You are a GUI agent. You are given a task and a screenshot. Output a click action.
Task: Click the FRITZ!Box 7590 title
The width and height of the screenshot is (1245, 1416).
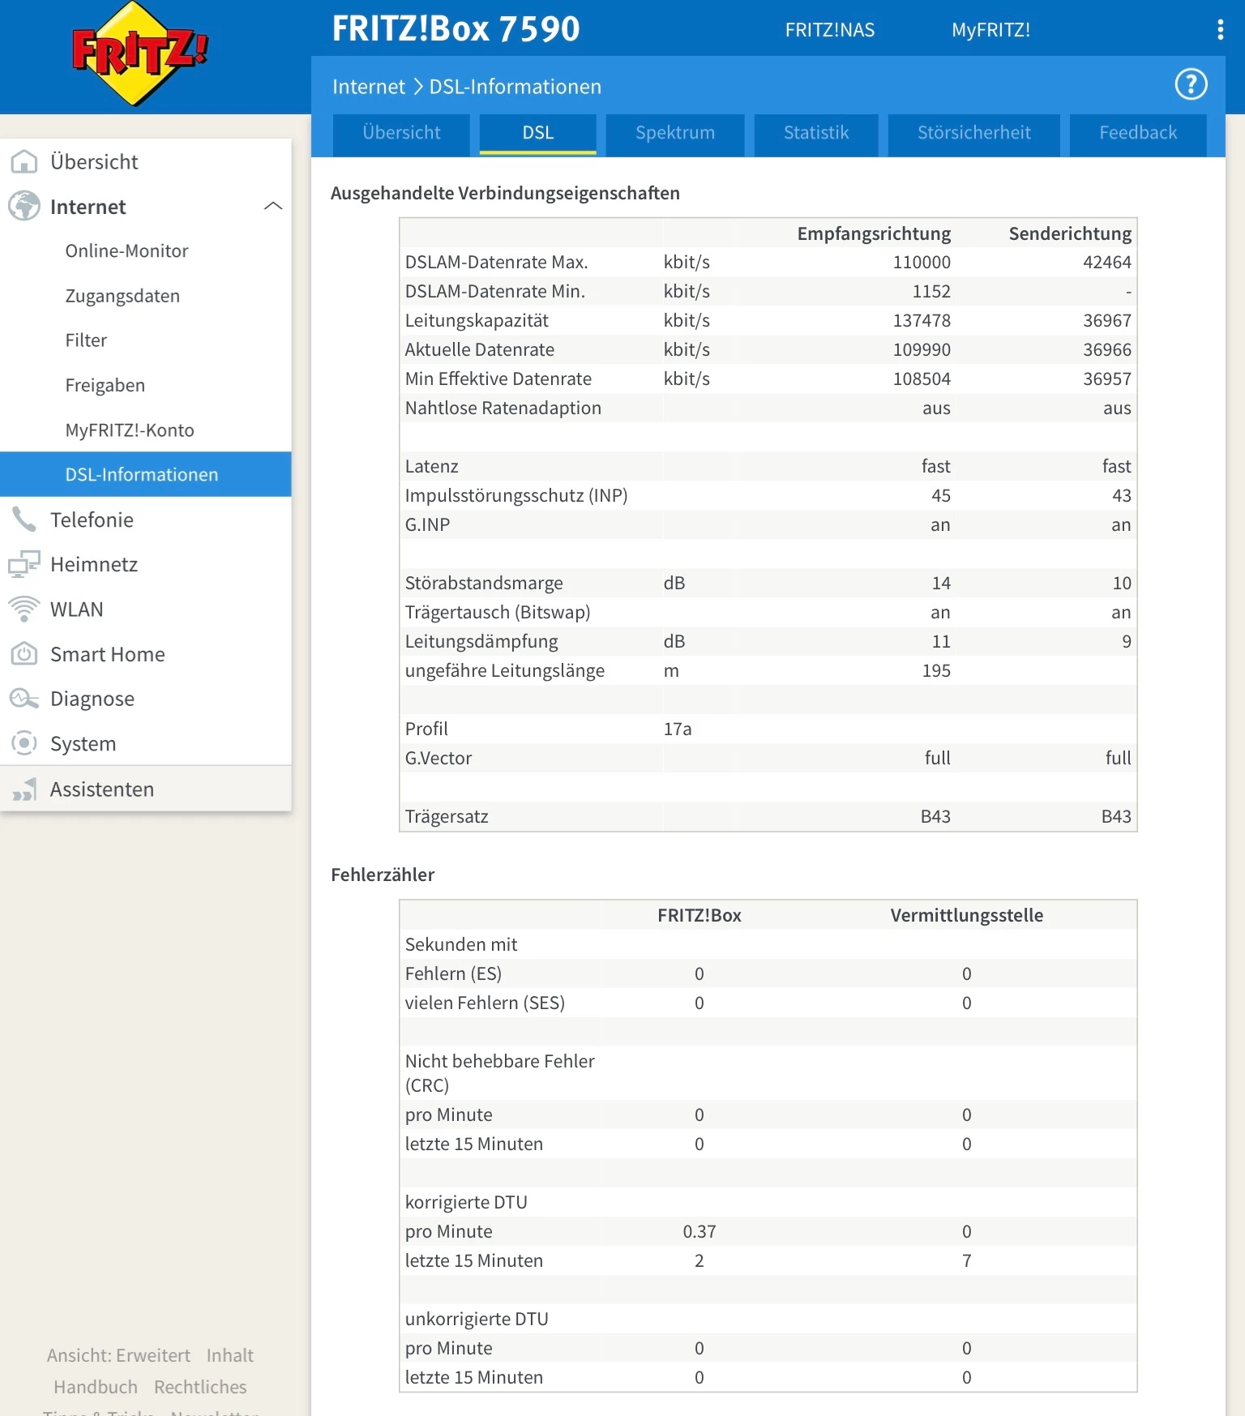456,28
